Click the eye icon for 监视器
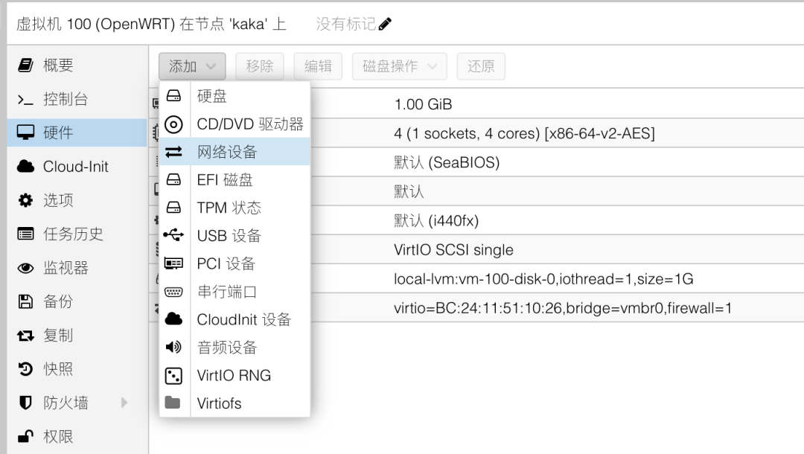The width and height of the screenshot is (804, 454). point(25,268)
